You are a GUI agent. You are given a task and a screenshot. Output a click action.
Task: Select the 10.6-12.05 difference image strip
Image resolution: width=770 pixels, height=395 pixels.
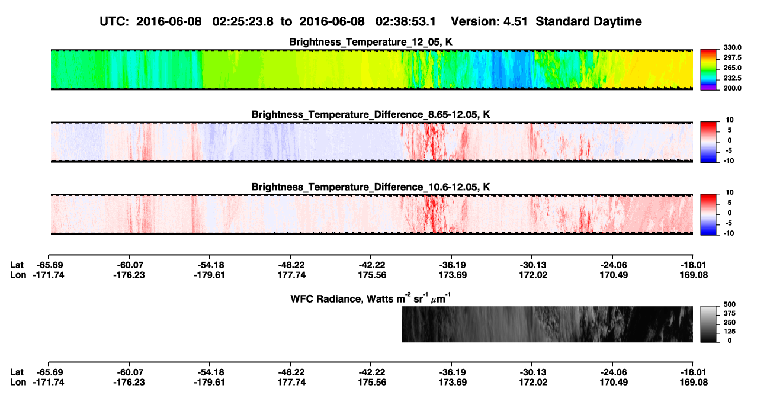[x=371, y=214]
